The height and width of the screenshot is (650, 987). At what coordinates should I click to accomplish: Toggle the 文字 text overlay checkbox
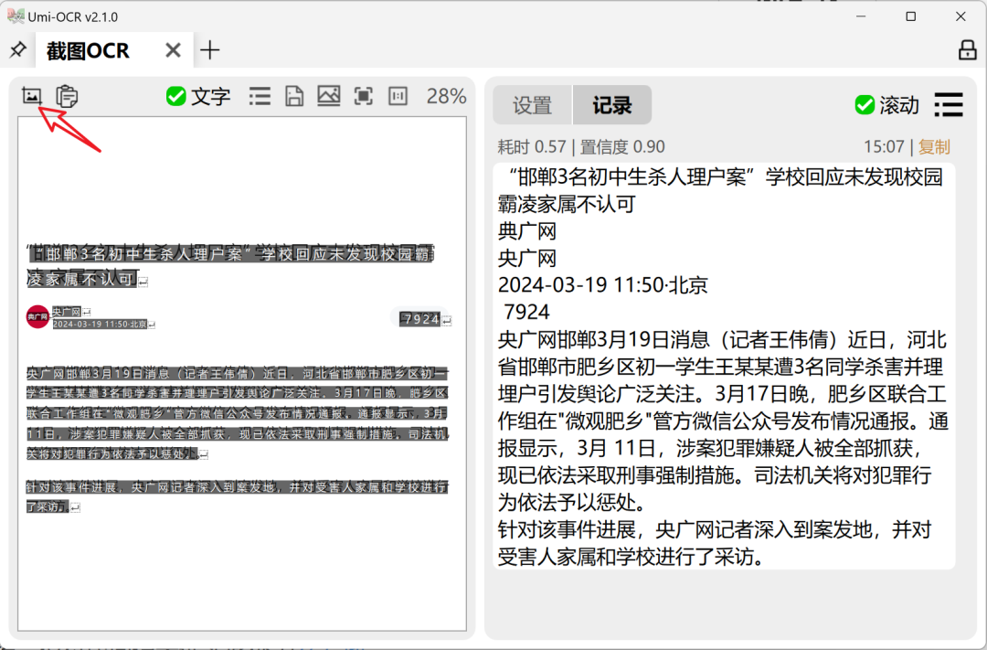tap(175, 96)
